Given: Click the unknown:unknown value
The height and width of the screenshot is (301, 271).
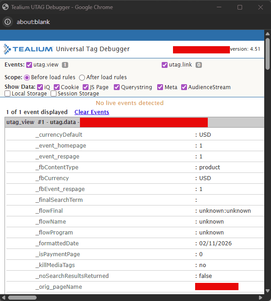Looking at the screenshot, I should click(225, 211).
